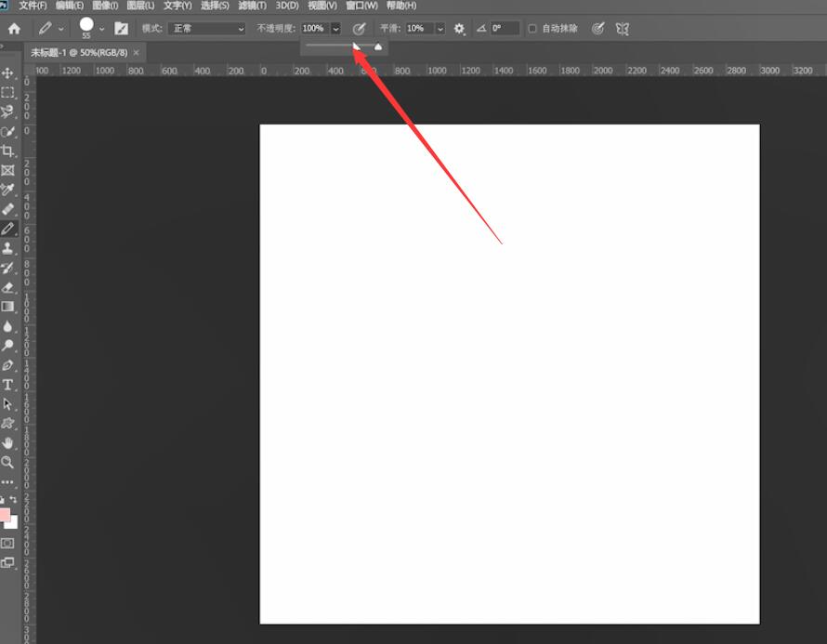Select the Pen tool
Screen dimensions: 827x644
(x=7, y=365)
